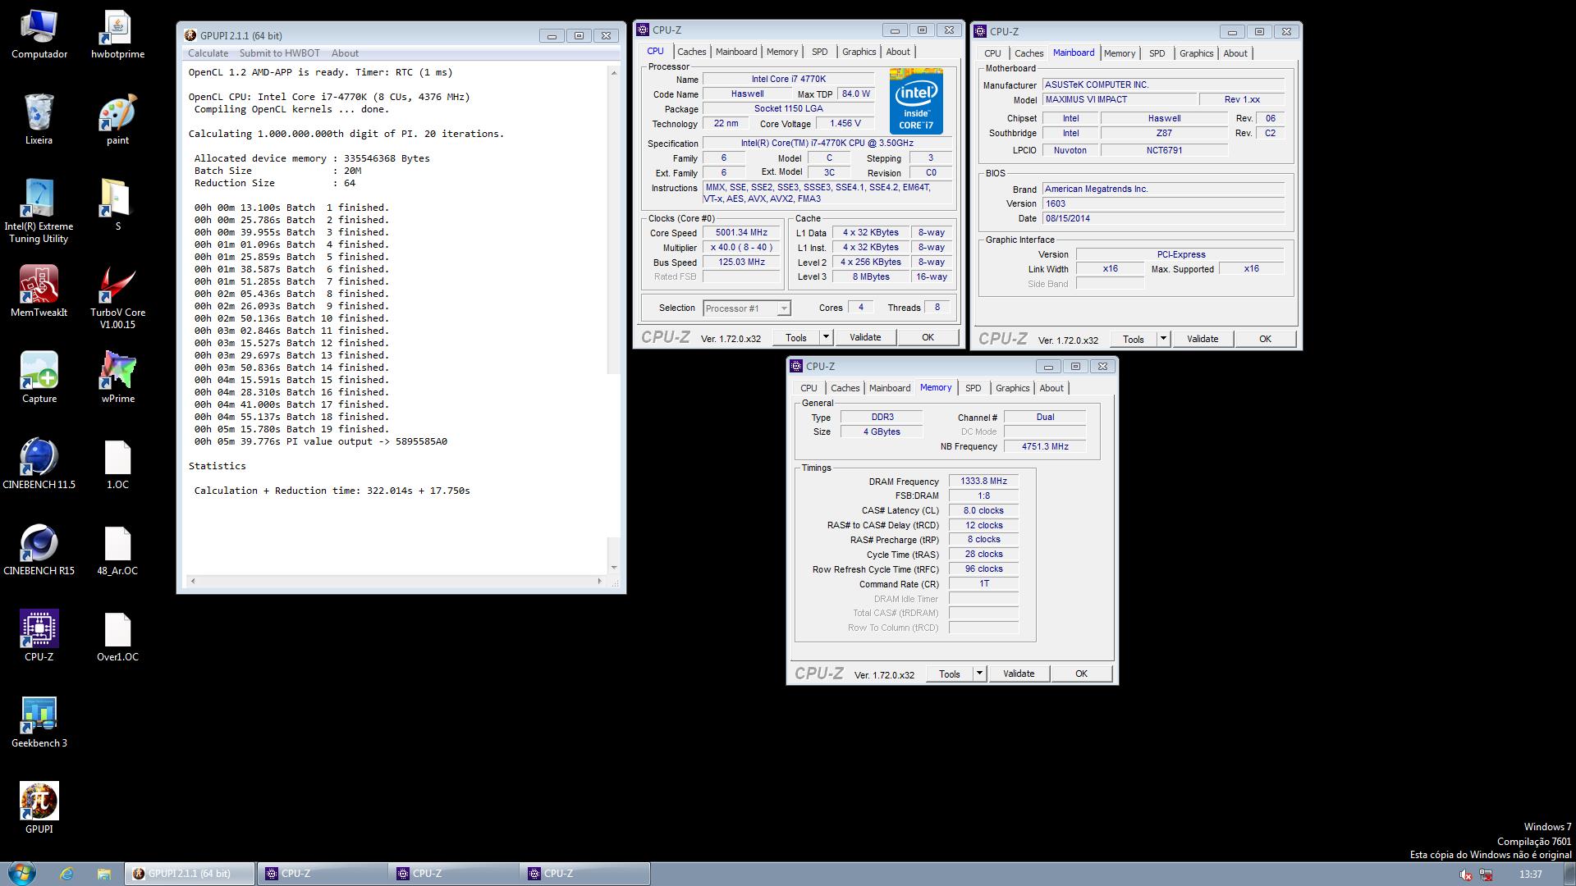1576x886 pixels.
Task: Open TurboV Core V1.00.15 icon
Action: [117, 298]
